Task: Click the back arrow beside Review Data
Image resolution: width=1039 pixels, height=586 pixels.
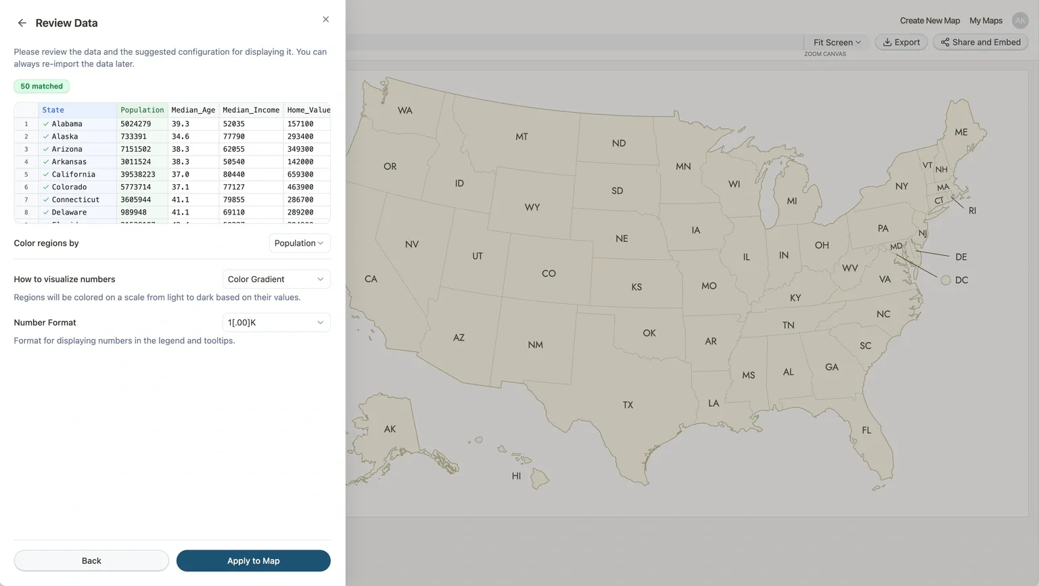Action: [22, 23]
